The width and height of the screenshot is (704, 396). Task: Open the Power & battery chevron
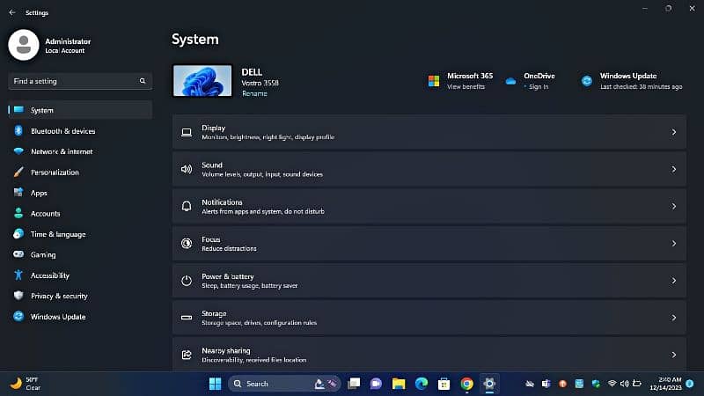pyautogui.click(x=673, y=281)
